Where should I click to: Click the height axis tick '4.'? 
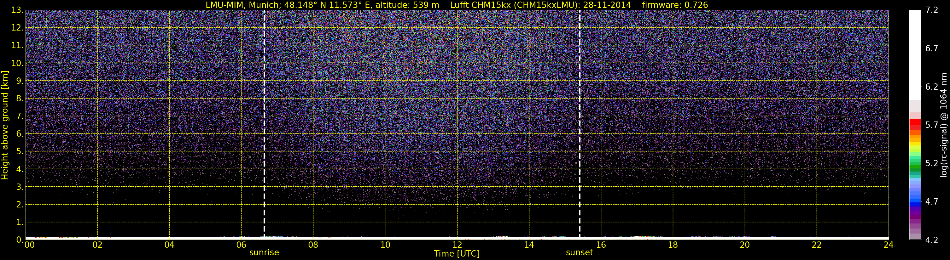tap(20, 169)
